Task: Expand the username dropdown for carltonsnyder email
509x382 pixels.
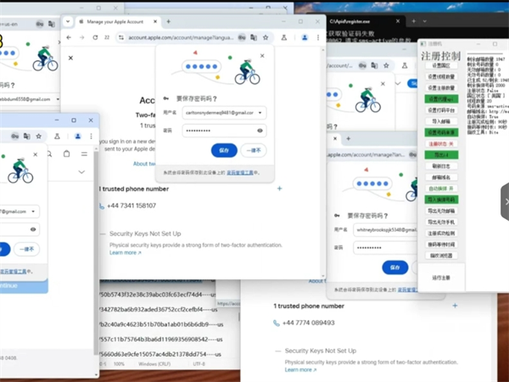Action: pos(260,112)
